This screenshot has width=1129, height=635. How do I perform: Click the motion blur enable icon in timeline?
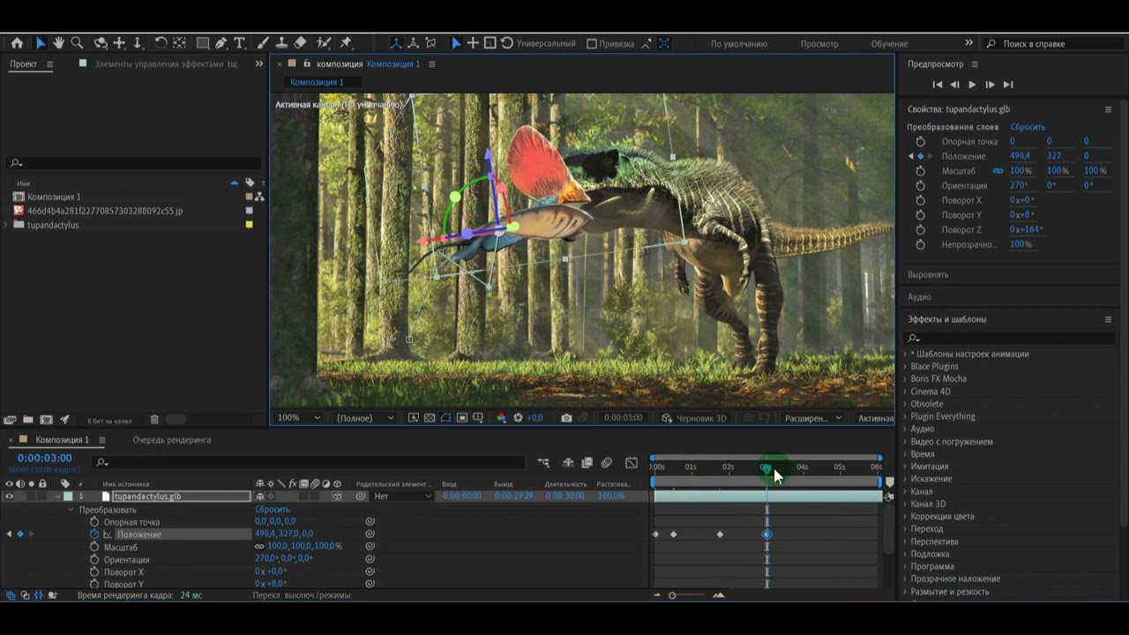pos(607,463)
